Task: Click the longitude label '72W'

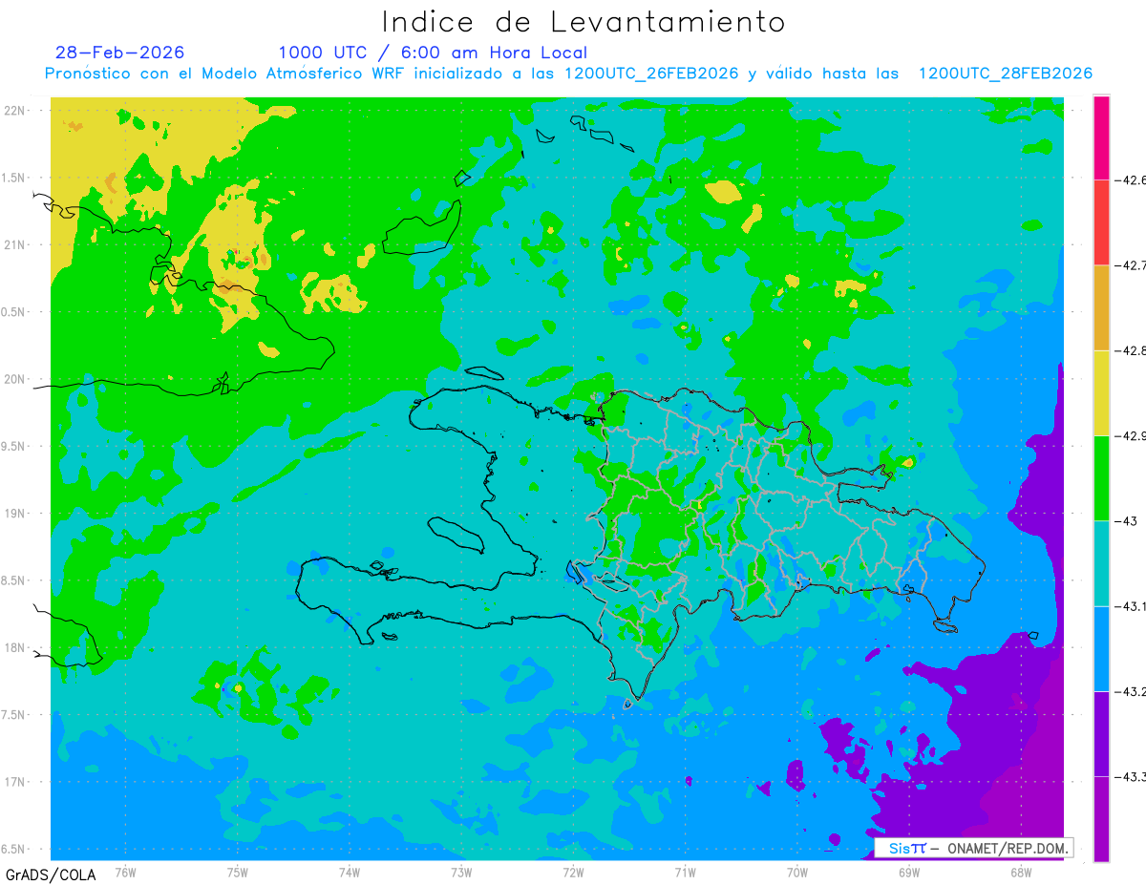Action: click(x=573, y=872)
